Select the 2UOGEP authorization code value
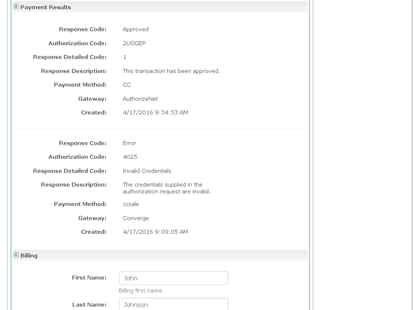Screen dimensions: 413x310 pyautogui.click(x=134, y=43)
